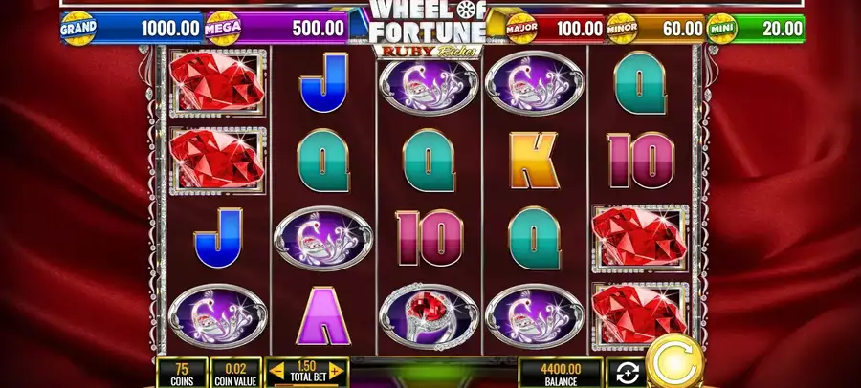Image resolution: width=861 pixels, height=388 pixels.
Task: Open the autospin arrows button
Action: [x=627, y=373]
